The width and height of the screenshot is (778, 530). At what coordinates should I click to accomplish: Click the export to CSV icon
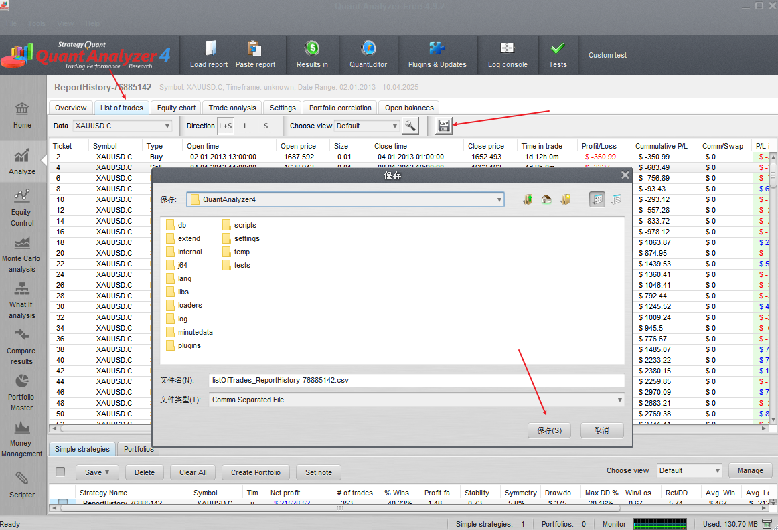(444, 125)
